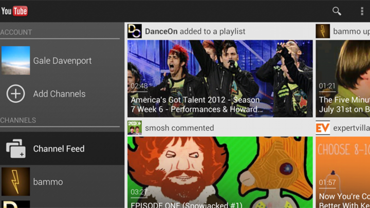370x208 pixels.
Task: Open the search magnifier icon
Action: pos(337,11)
